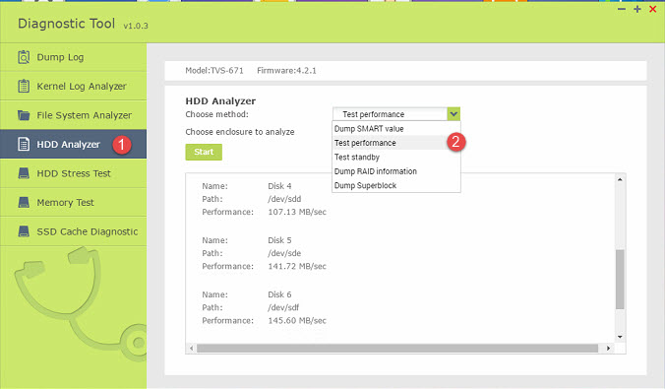Click the 107.13 MB/sec performance value

tap(297, 212)
